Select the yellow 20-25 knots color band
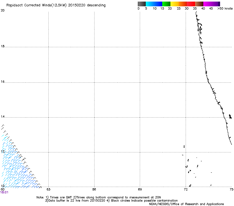 click(x=175, y=4)
